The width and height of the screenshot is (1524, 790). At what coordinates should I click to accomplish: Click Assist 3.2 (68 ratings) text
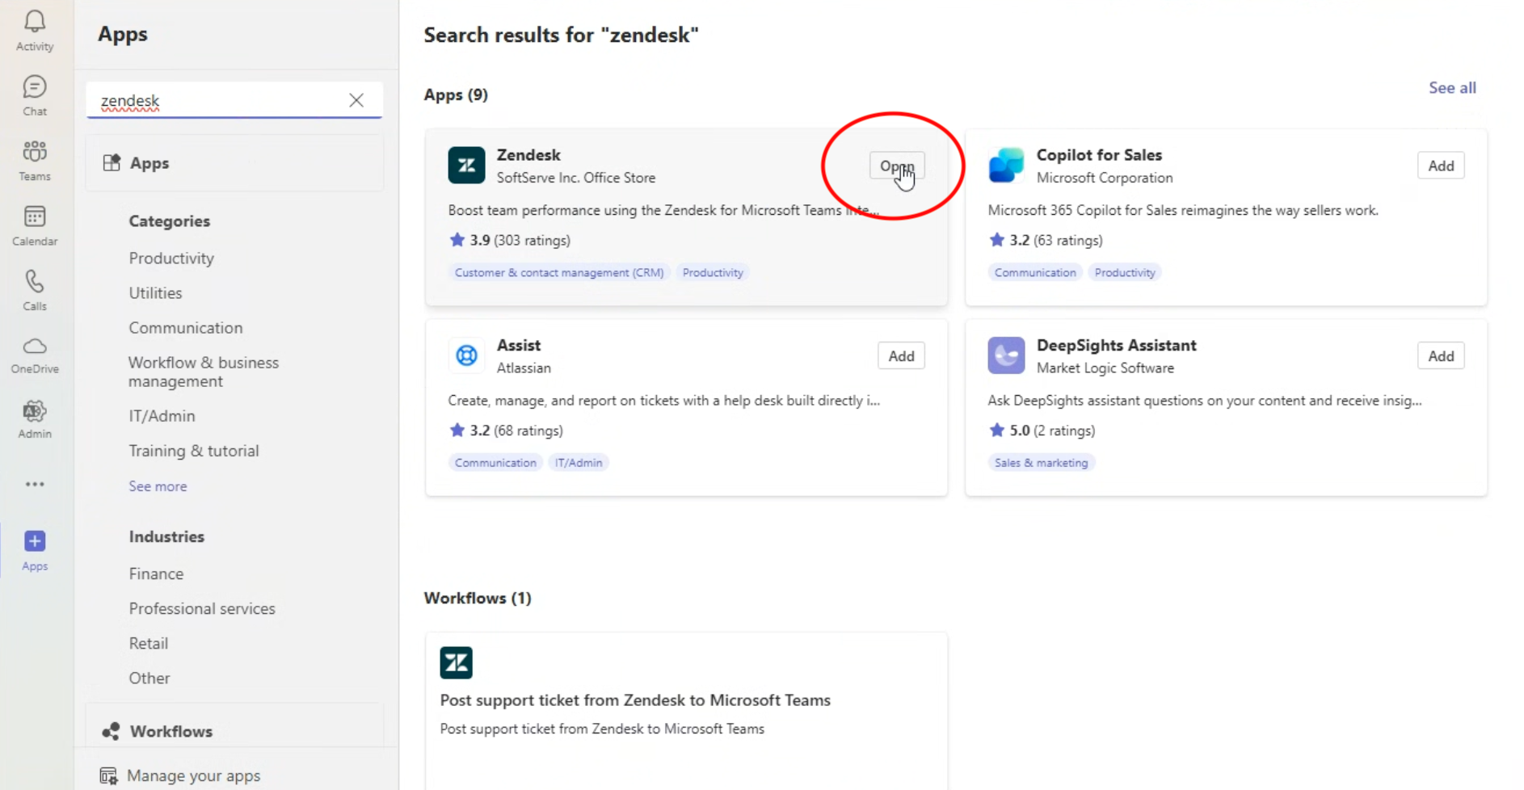516,431
